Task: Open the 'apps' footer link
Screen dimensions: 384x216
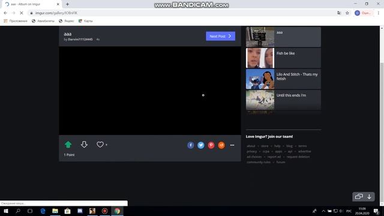Action: 278,151
